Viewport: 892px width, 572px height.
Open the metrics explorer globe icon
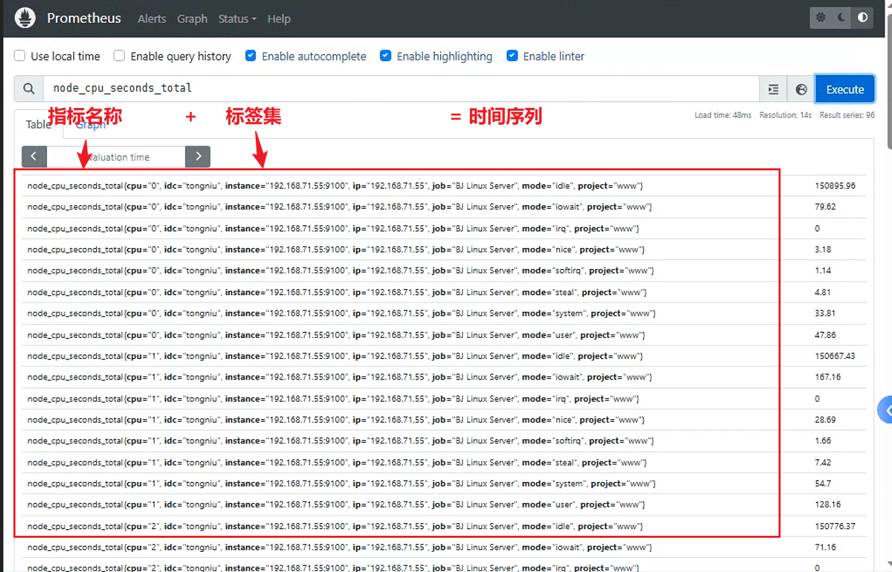801,89
